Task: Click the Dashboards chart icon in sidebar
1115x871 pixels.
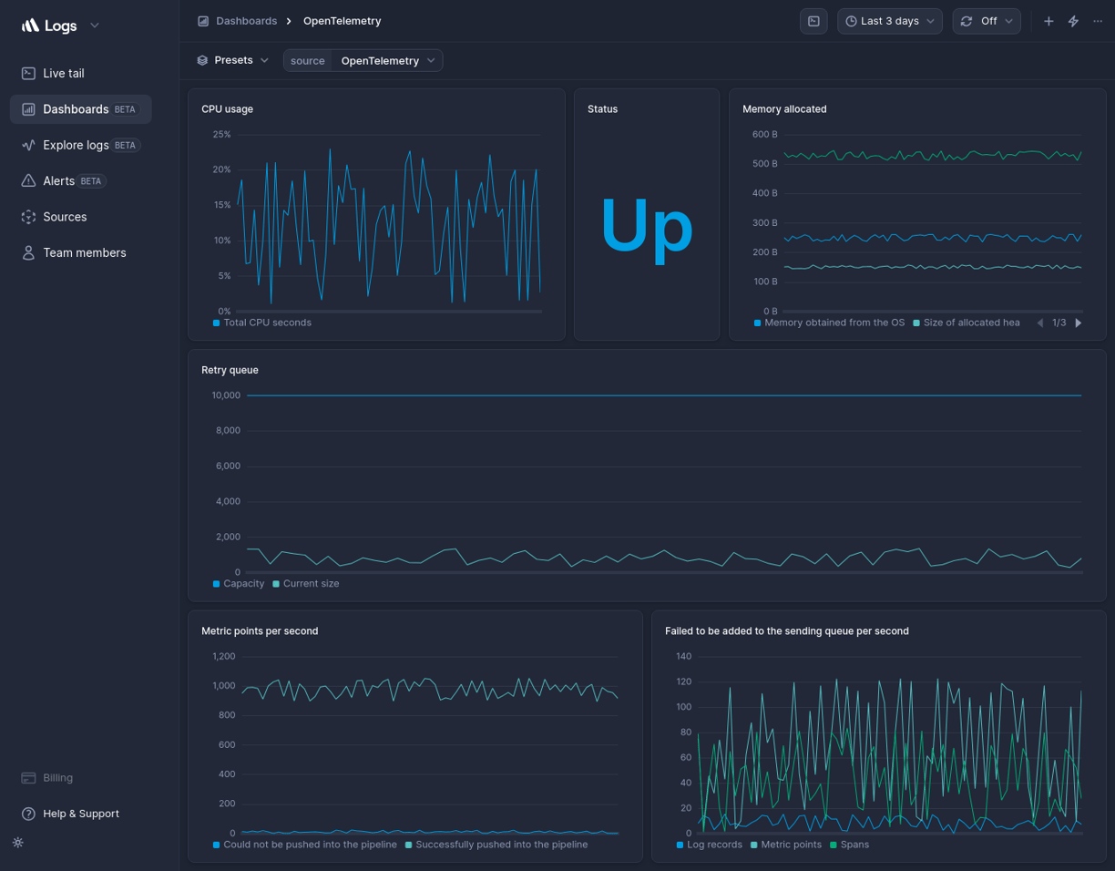Action: 28,109
